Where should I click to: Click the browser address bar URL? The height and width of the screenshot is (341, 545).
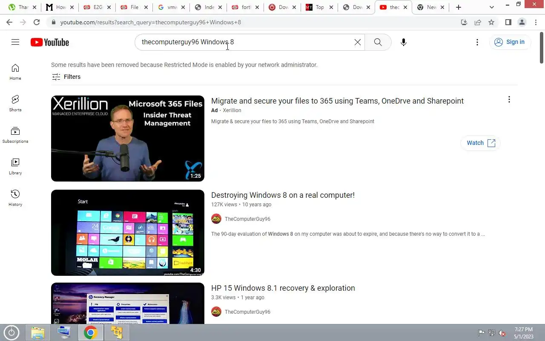(x=151, y=22)
